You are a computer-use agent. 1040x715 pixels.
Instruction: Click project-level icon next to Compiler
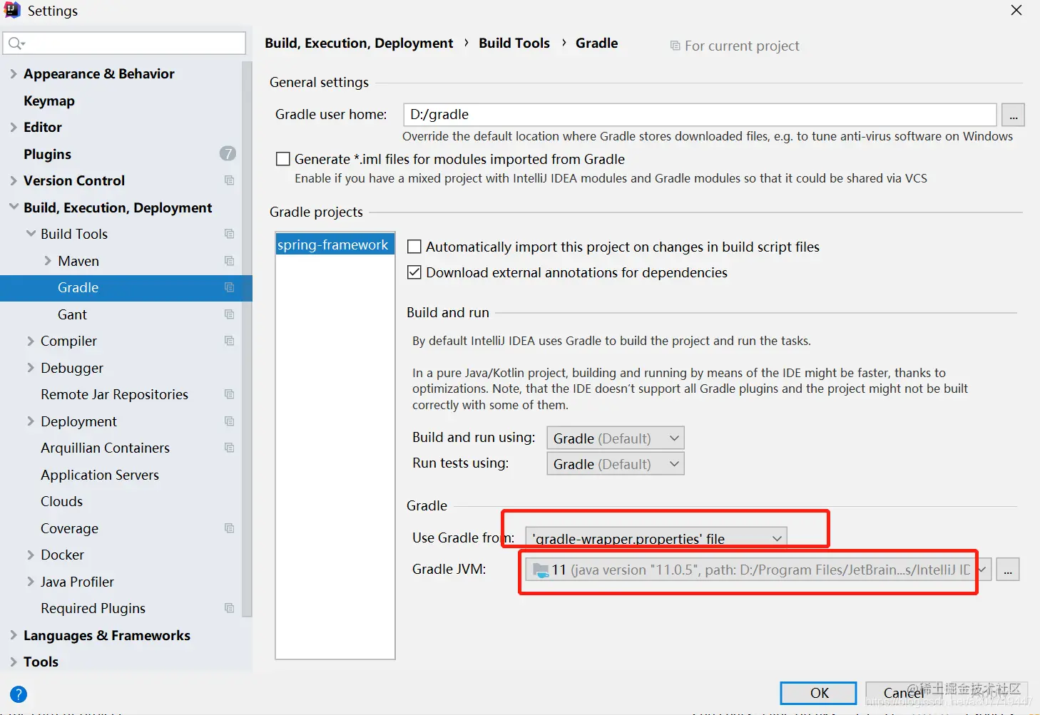tap(229, 341)
